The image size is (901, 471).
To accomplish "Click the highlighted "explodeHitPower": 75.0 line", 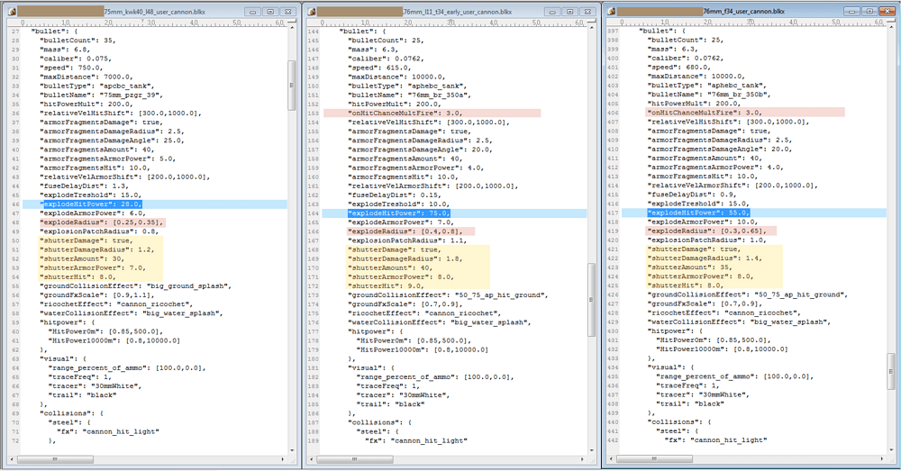I will pos(454,213).
